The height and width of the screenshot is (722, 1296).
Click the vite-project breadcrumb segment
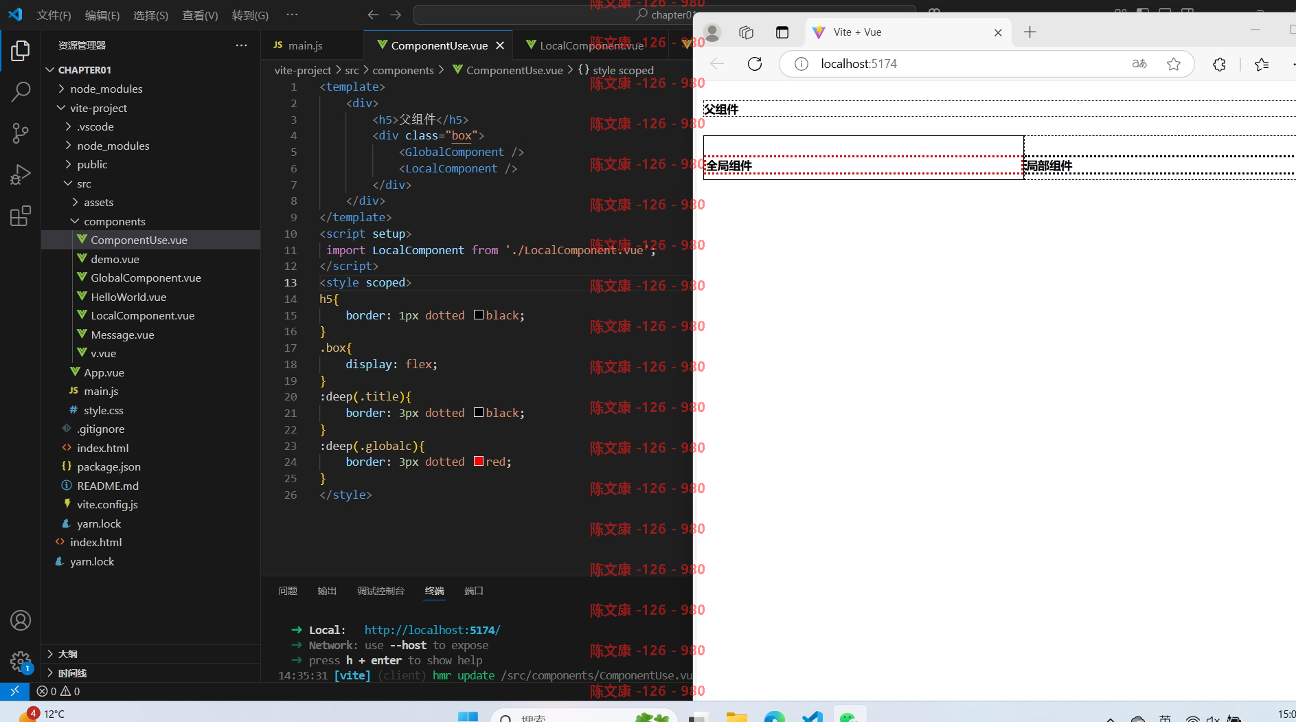pyautogui.click(x=303, y=70)
